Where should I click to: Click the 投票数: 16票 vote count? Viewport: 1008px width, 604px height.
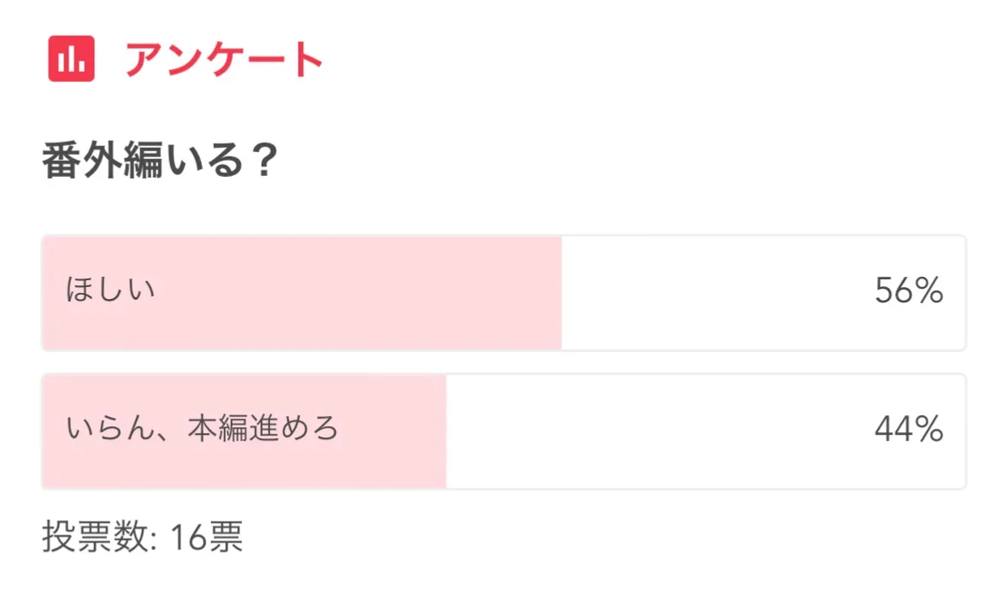(143, 537)
